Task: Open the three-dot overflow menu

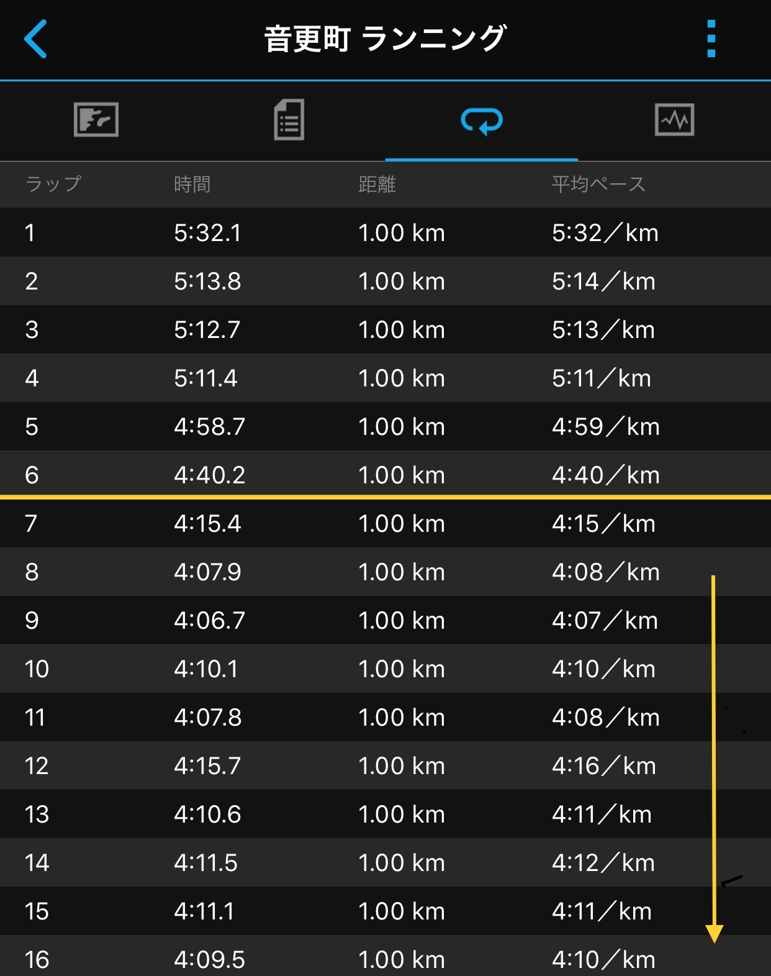Action: tap(711, 39)
